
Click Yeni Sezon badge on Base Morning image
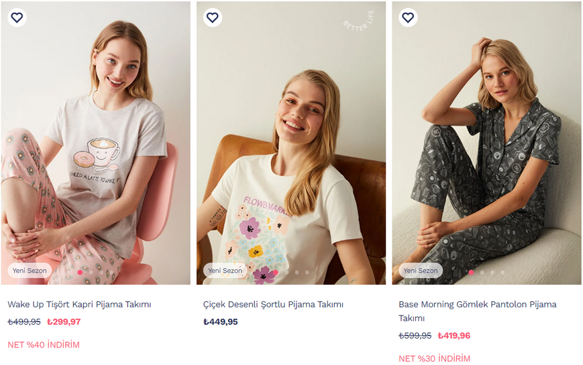coord(421,271)
